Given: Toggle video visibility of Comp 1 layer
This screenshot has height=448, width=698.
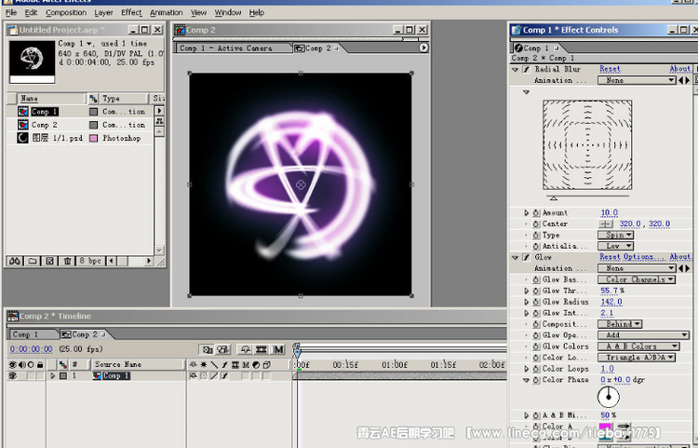Looking at the screenshot, I should point(13,376).
